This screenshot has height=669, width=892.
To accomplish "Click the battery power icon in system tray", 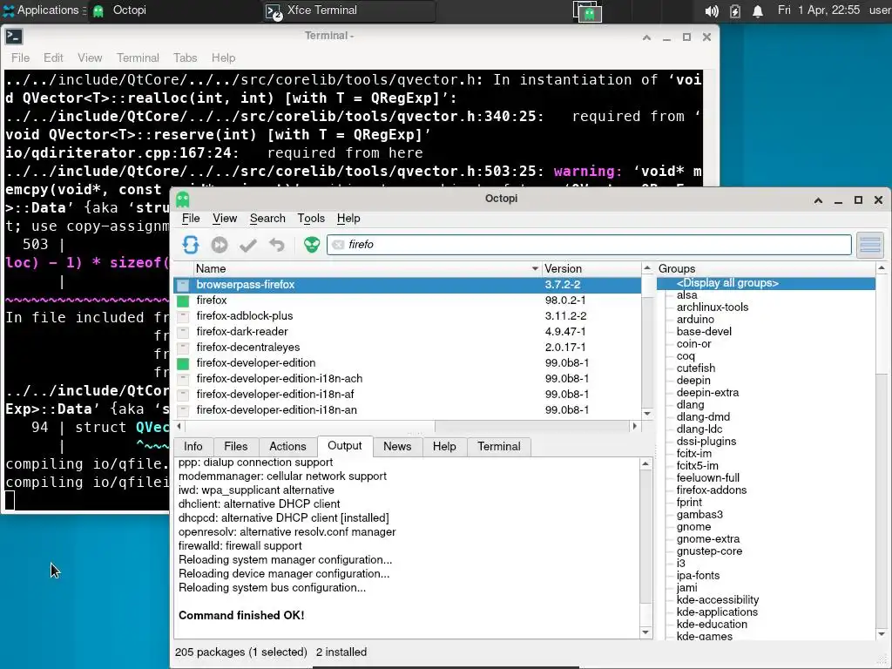I will pyautogui.click(x=735, y=10).
